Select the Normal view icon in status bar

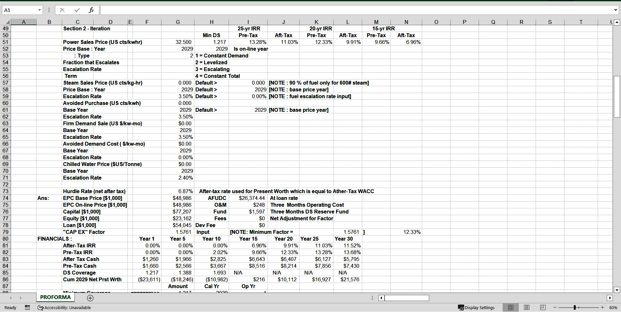pyautogui.click(x=511, y=307)
